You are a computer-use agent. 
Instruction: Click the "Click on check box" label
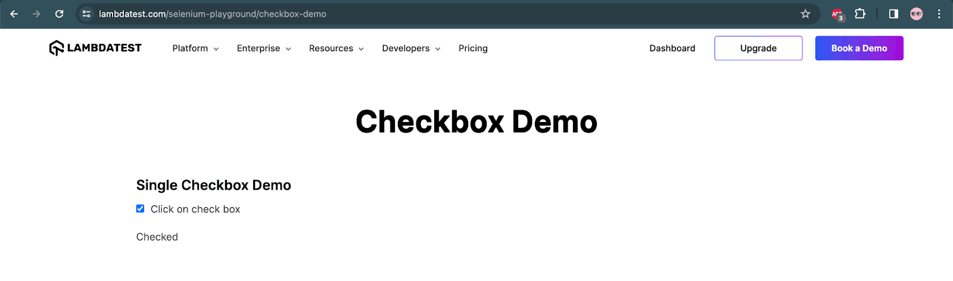pos(195,209)
